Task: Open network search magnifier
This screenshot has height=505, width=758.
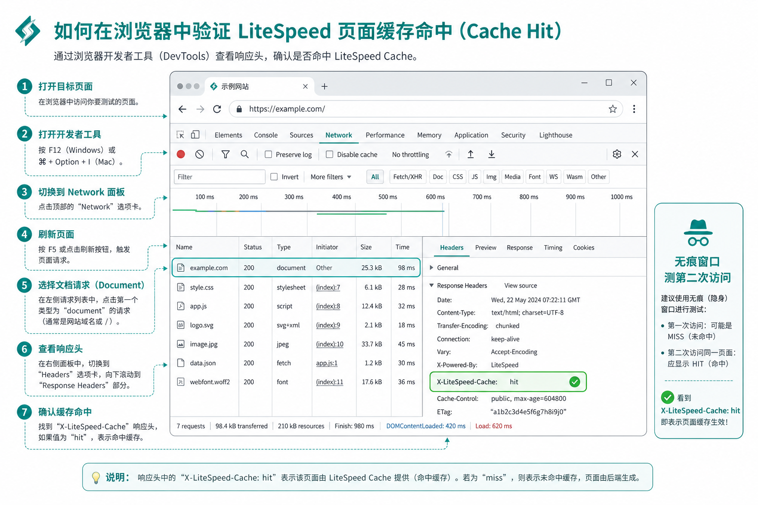Action: tap(244, 154)
